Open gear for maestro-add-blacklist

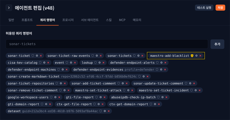tap(196, 56)
